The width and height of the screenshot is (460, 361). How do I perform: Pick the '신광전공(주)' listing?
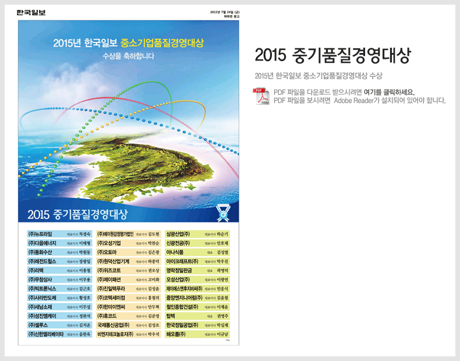coord(197,243)
